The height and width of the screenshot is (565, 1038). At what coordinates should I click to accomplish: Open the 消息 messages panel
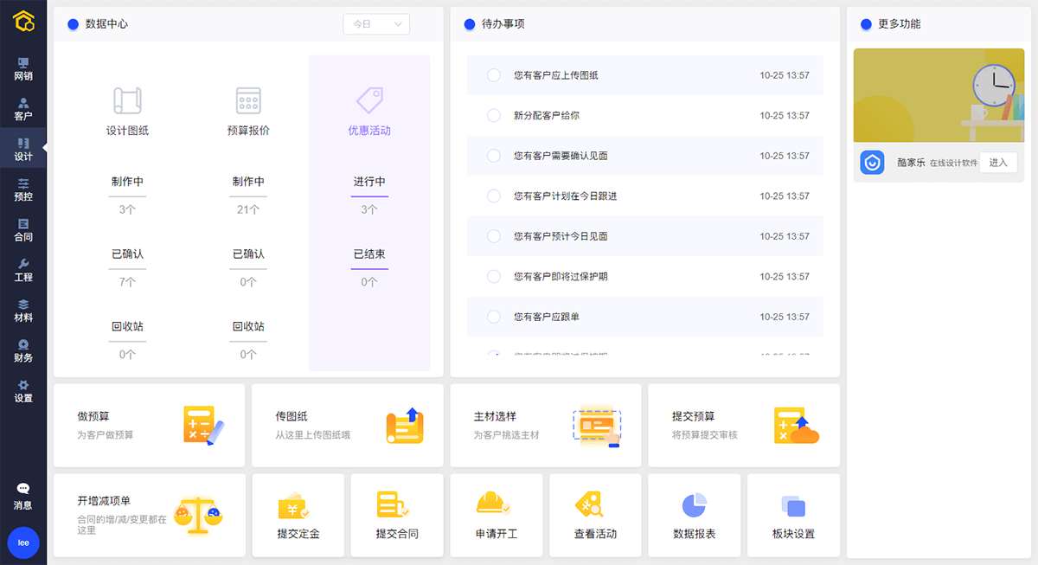point(23,496)
